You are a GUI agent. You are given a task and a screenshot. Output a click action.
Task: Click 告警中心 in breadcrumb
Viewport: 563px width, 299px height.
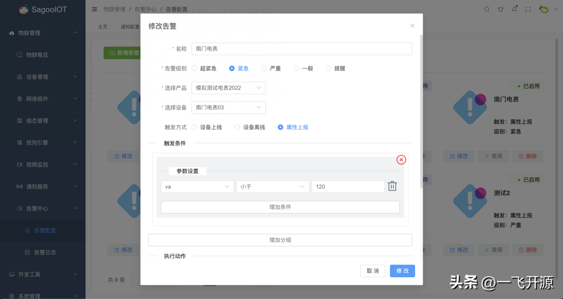click(x=145, y=9)
